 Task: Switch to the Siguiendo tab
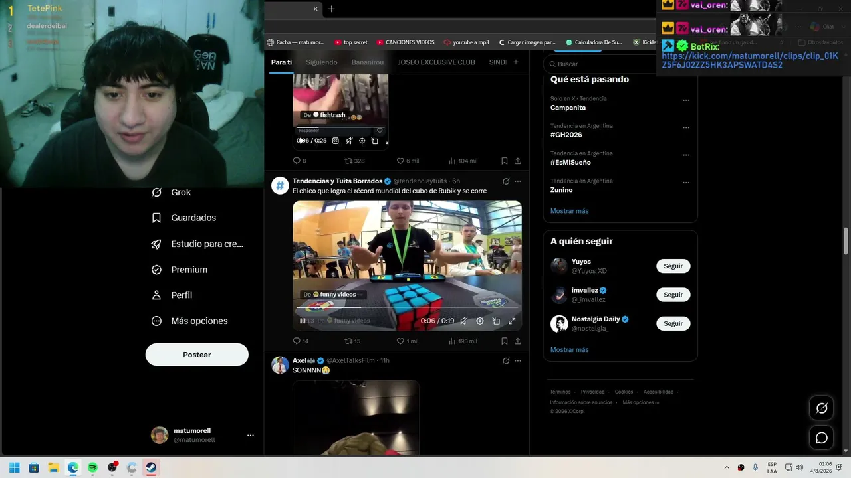tap(322, 62)
